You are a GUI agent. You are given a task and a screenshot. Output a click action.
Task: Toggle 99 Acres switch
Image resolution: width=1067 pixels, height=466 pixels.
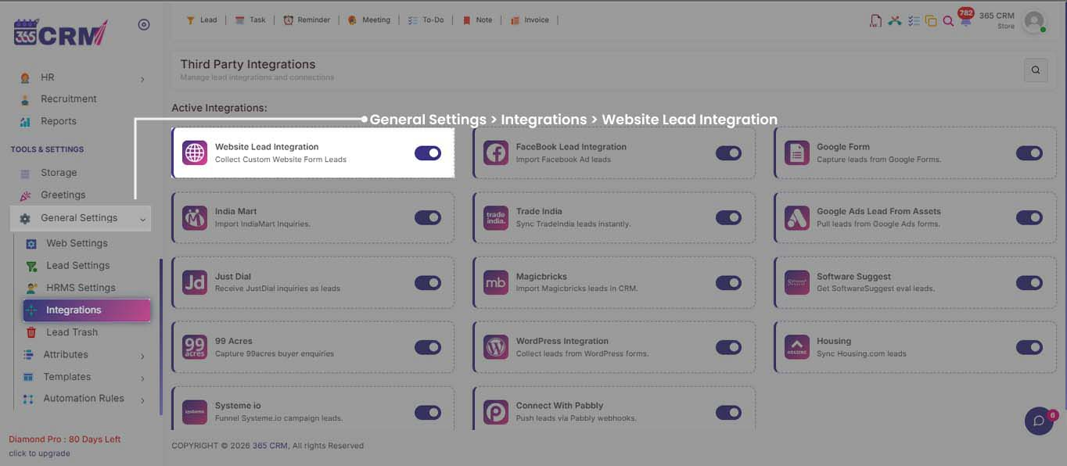coord(428,347)
